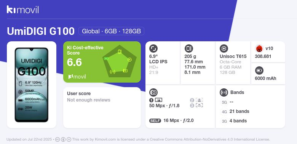Click the Creative Commons license link text
The height and width of the screenshot is (144, 297).
(x=210, y=139)
